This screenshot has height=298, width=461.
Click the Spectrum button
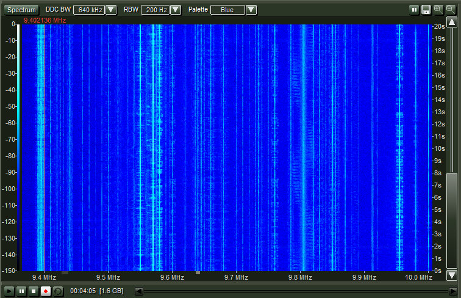21,10
